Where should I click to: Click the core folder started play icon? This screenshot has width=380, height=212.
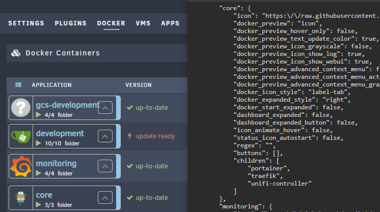click(39, 205)
